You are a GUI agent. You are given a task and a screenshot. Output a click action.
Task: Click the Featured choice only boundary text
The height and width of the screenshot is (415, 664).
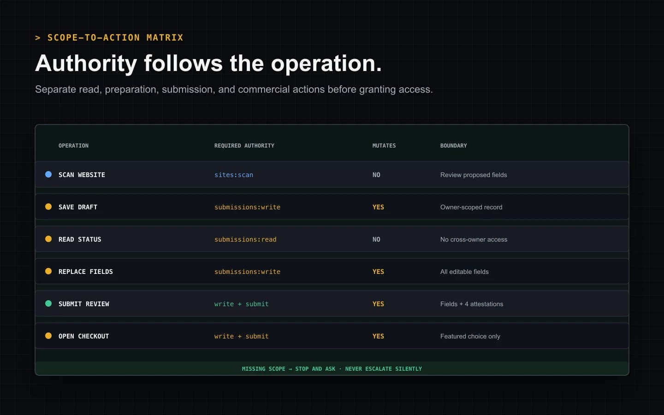(x=470, y=336)
